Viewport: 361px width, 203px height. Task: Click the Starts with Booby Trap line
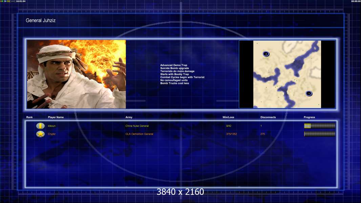pos(174,74)
